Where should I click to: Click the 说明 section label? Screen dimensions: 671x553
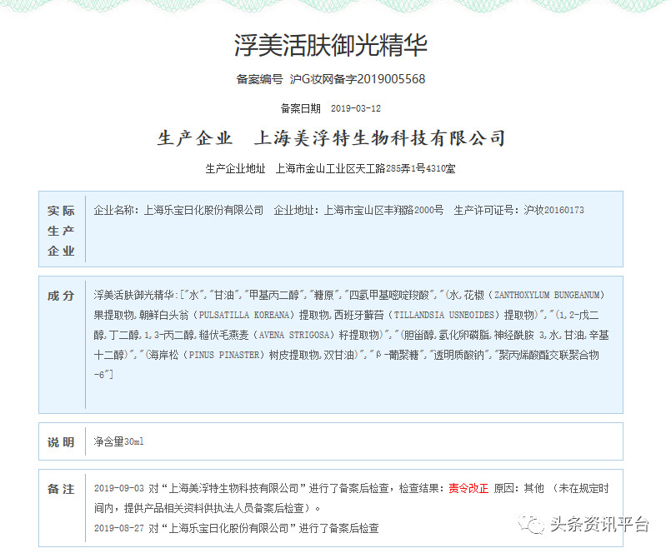61,442
